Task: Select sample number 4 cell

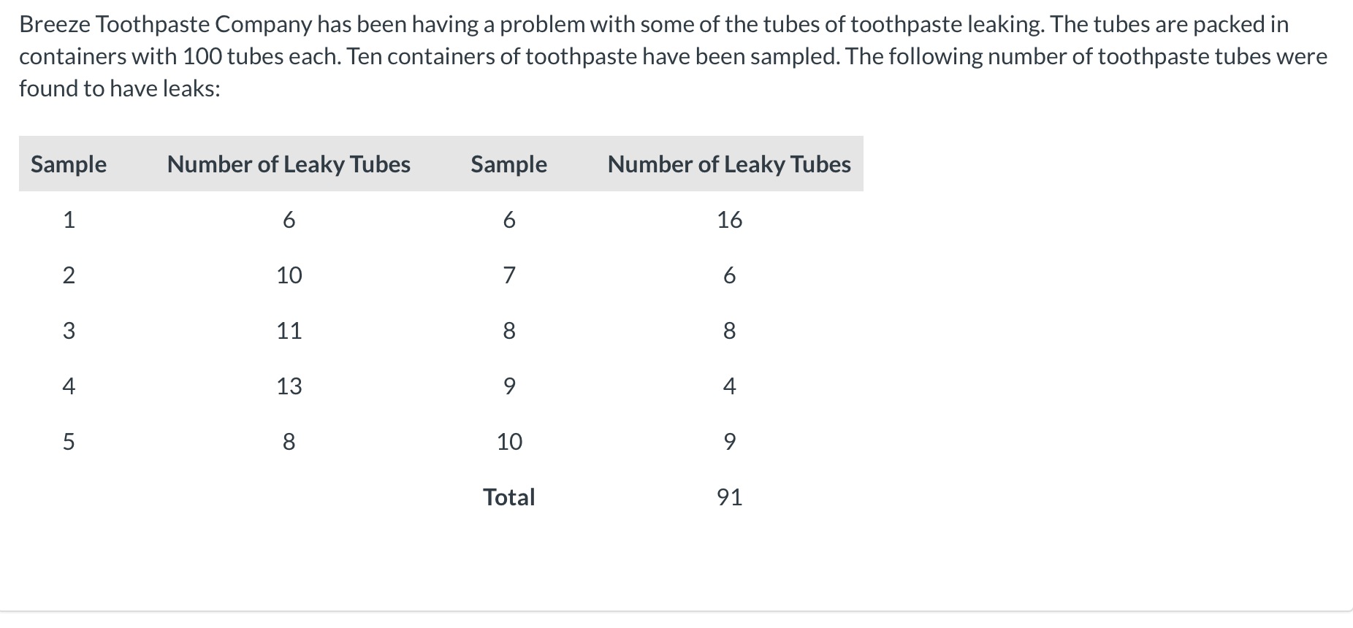Action: (x=69, y=386)
